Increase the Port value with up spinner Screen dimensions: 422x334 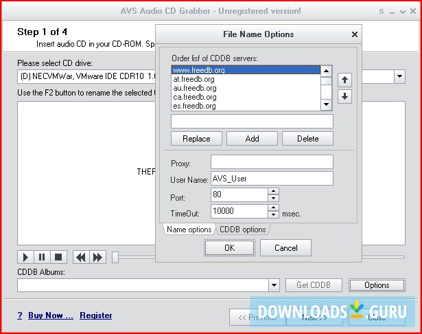(273, 191)
